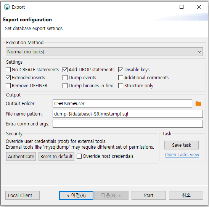Check Override host credentials
This screenshot has width=209, height=207.
pos(79,156)
